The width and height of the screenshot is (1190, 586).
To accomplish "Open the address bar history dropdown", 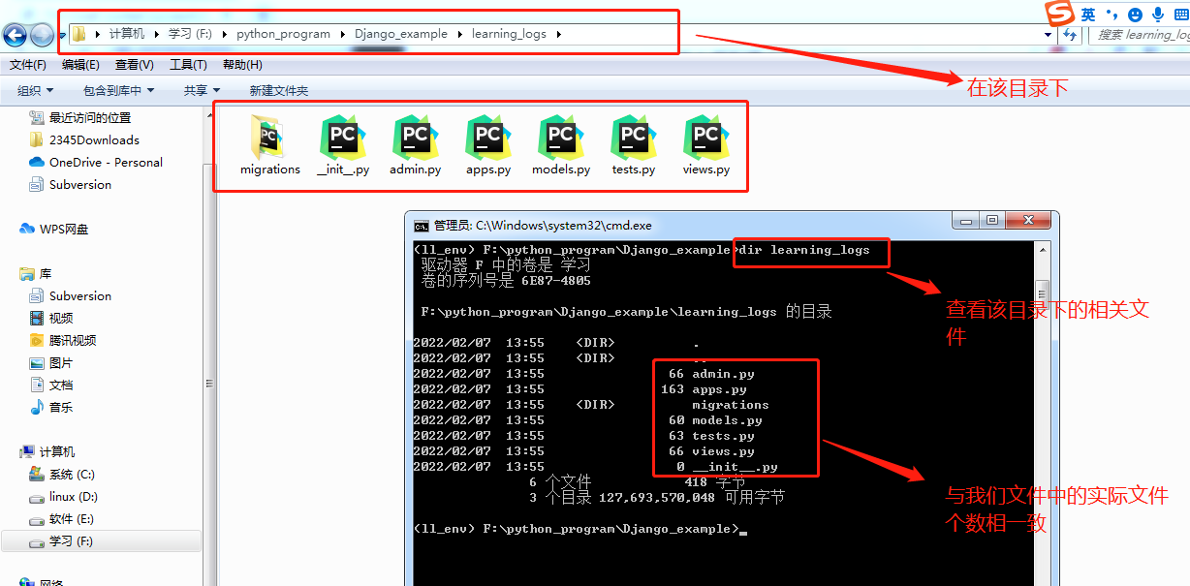I will pos(1049,34).
